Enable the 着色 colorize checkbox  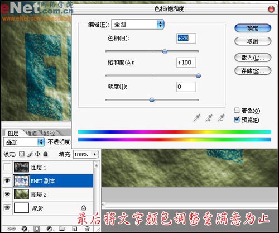point(237,111)
